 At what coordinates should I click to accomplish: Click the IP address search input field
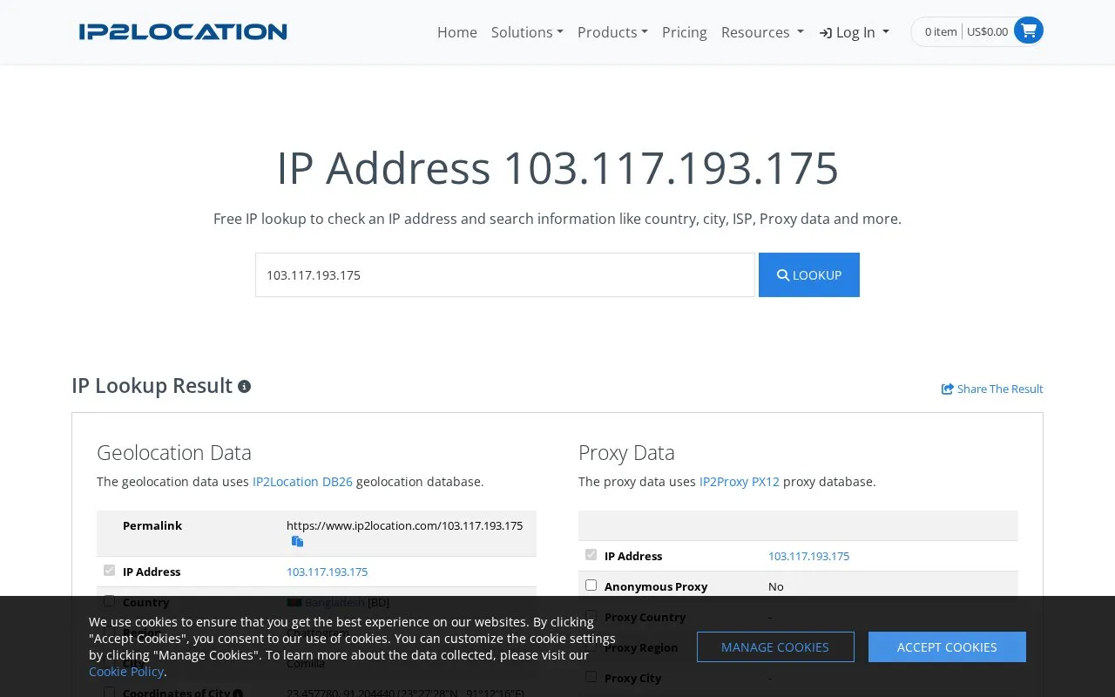[505, 274]
